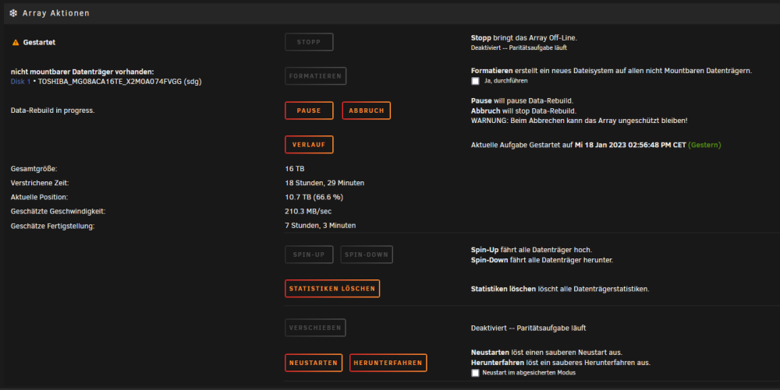The image size is (780, 390).
Task: Click STATISTIKEN LÖSCHEN button
Action: pos(332,289)
